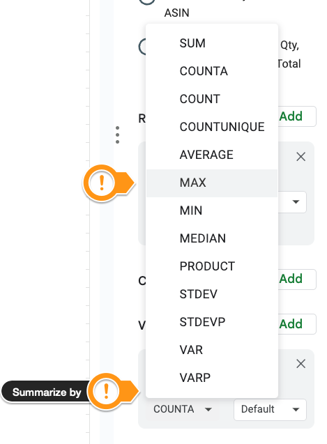Expand the Rows order dropdown arrow
The image size is (327, 444).
click(x=296, y=202)
